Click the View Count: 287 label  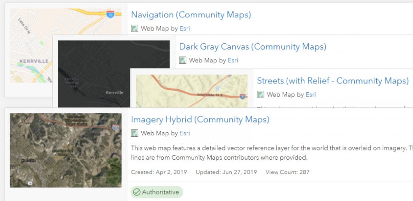[x=288, y=173]
